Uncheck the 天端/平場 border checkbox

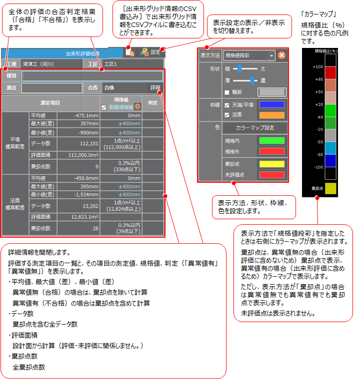coord(227,105)
